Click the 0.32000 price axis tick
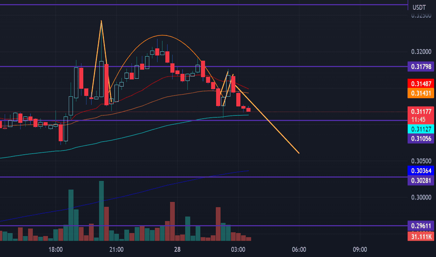The width and height of the screenshot is (436, 257). [421, 52]
